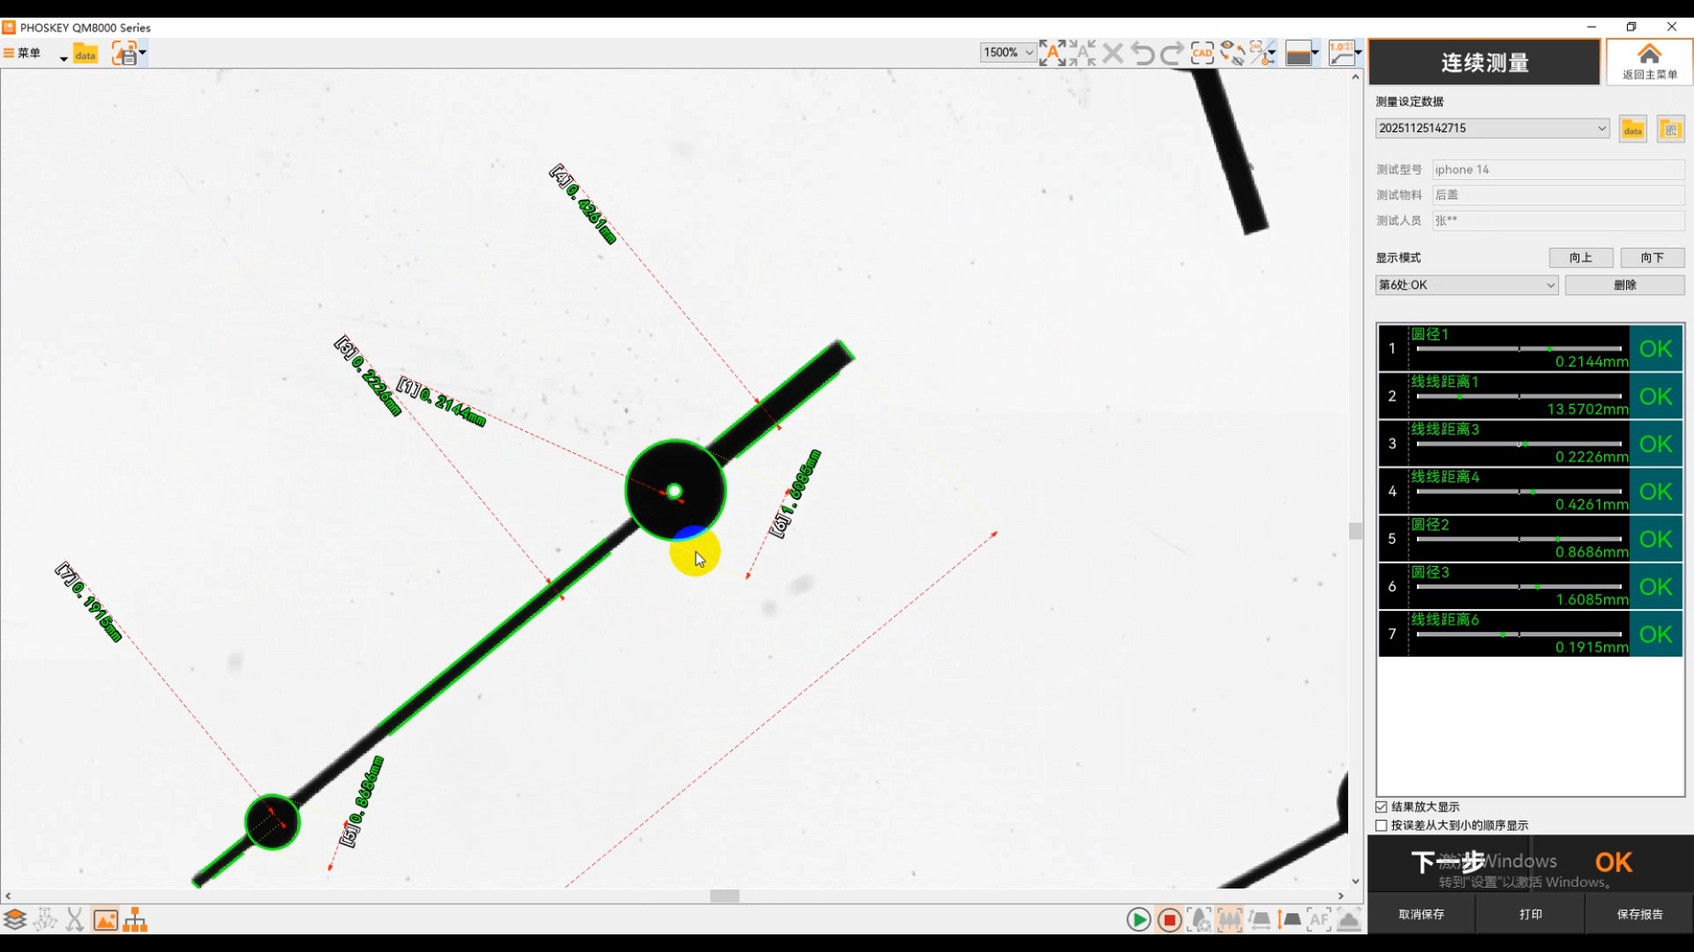The width and height of the screenshot is (1694, 952).
Task: Click the undo arrow icon
Action: pos(1143,53)
